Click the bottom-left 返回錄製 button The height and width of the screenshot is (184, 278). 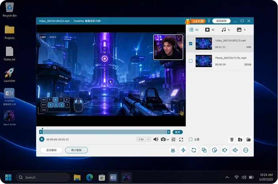(51, 150)
